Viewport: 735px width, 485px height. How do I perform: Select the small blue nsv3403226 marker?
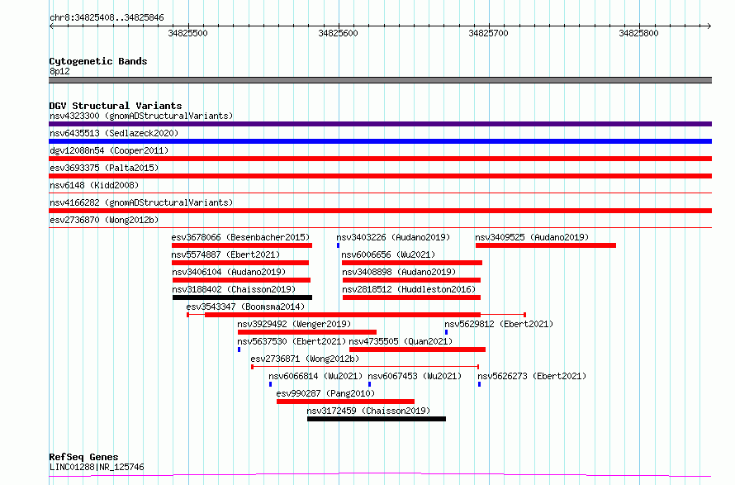point(338,245)
